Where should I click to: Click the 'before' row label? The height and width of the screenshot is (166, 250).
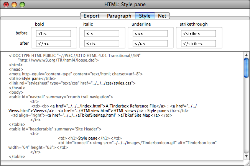(x=21, y=33)
